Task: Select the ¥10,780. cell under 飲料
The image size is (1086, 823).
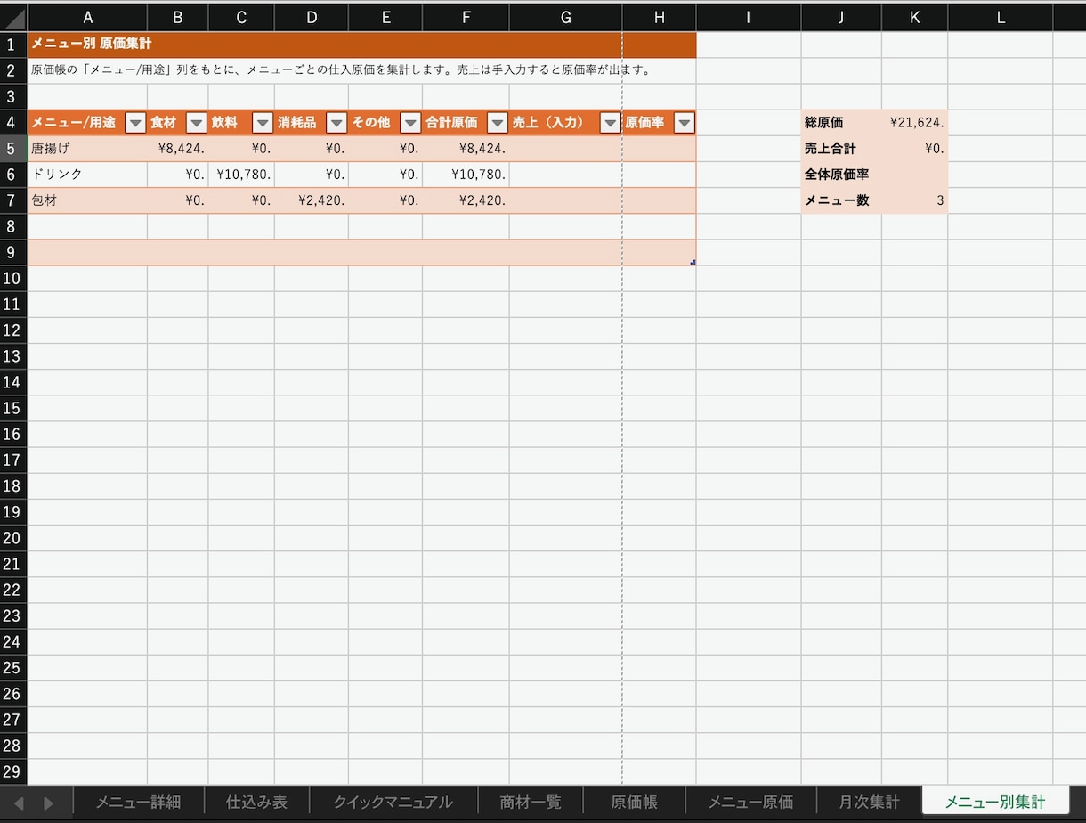Action: 241,175
